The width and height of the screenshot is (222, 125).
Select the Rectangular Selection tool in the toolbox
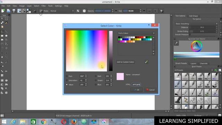click(2, 81)
